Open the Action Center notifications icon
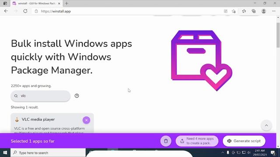 [x=273, y=153]
